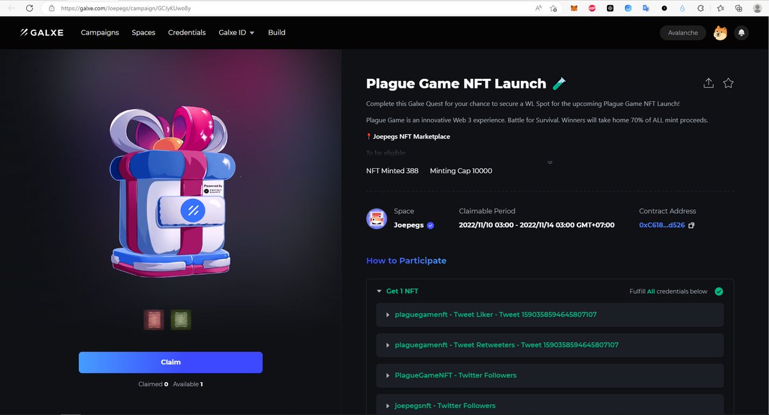Favorite the campaign with star icon
This screenshot has width=769, height=415.
[x=728, y=83]
